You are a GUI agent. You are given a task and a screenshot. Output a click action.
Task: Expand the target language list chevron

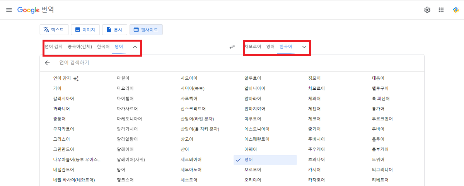304,47
